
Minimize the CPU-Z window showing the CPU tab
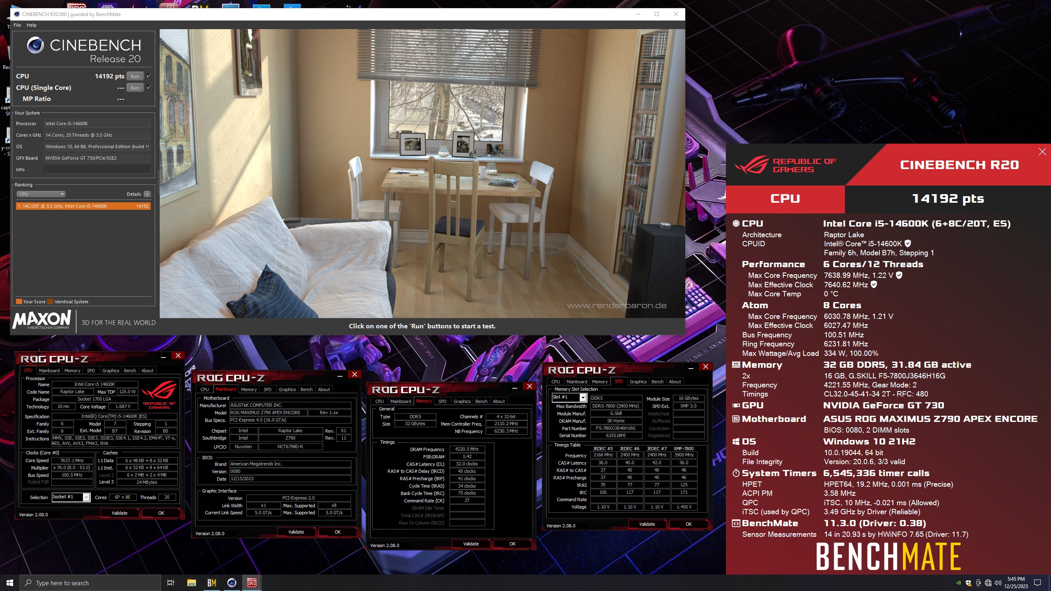163,357
